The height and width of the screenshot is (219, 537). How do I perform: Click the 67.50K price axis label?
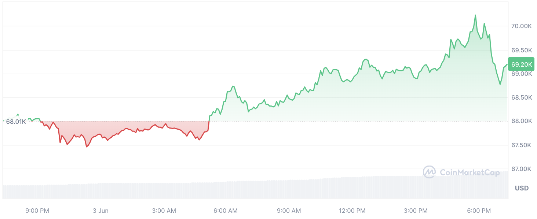[521, 145]
